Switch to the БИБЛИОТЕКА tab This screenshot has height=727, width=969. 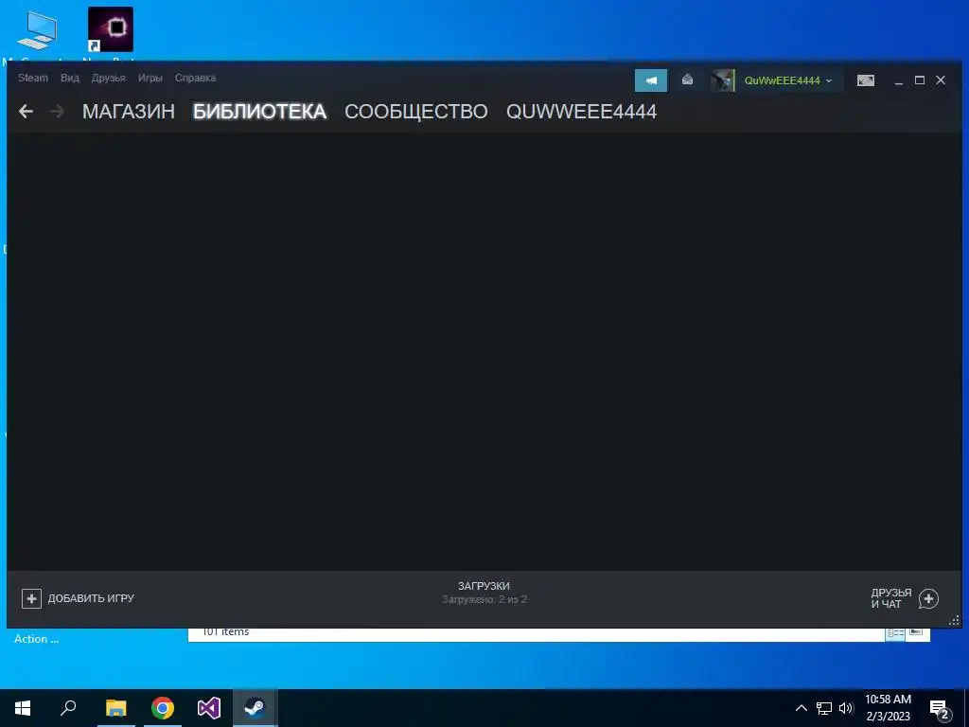click(x=259, y=112)
